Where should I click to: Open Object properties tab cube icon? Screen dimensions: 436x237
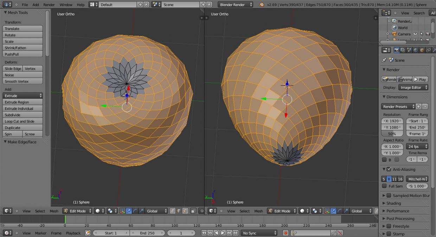422,50
